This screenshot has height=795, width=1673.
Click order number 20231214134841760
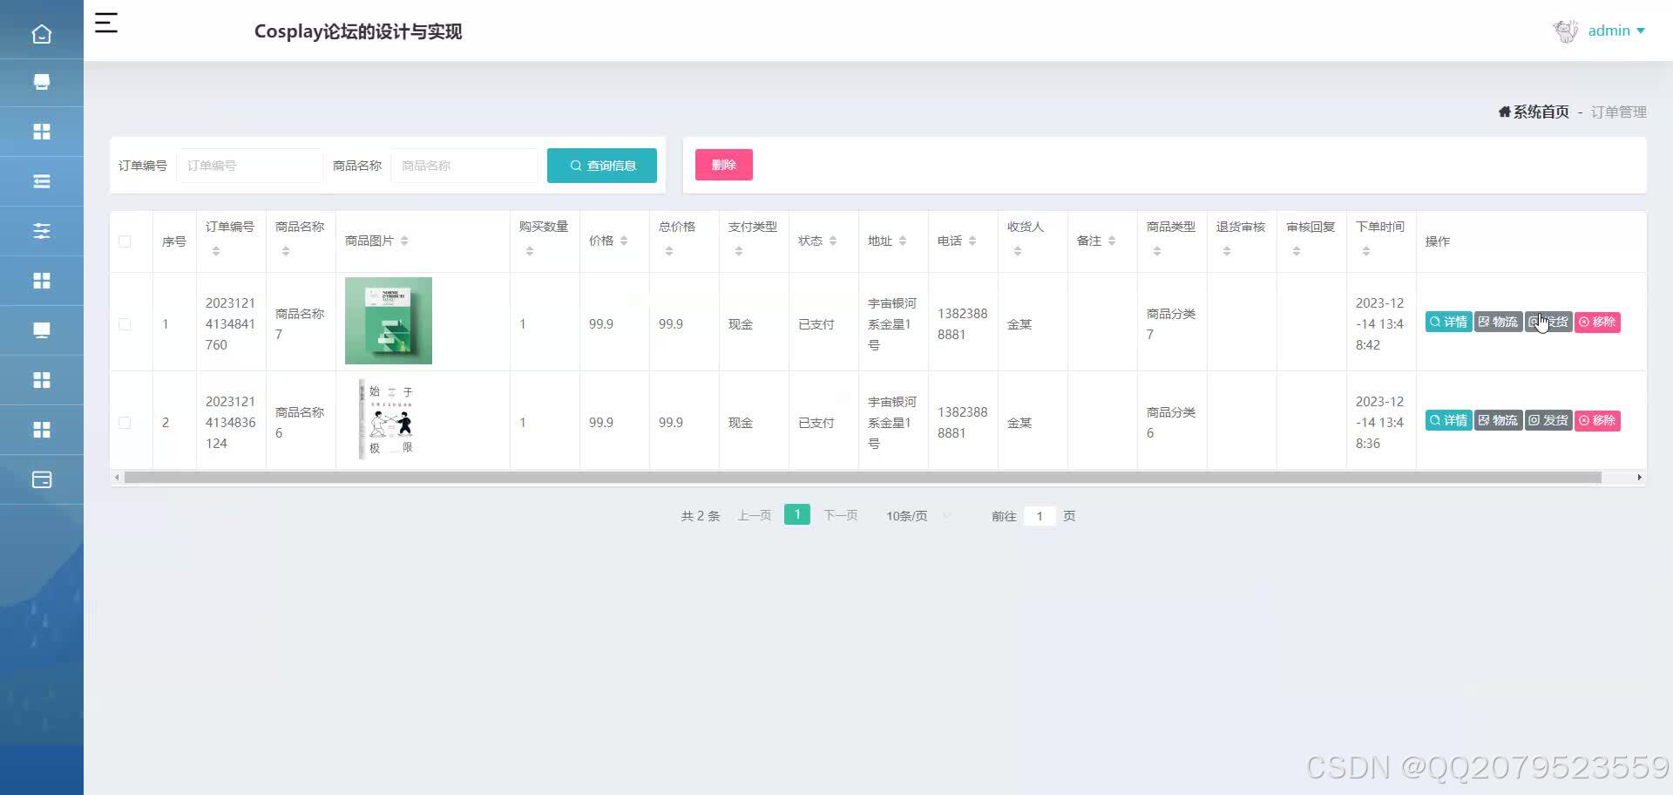(x=230, y=324)
